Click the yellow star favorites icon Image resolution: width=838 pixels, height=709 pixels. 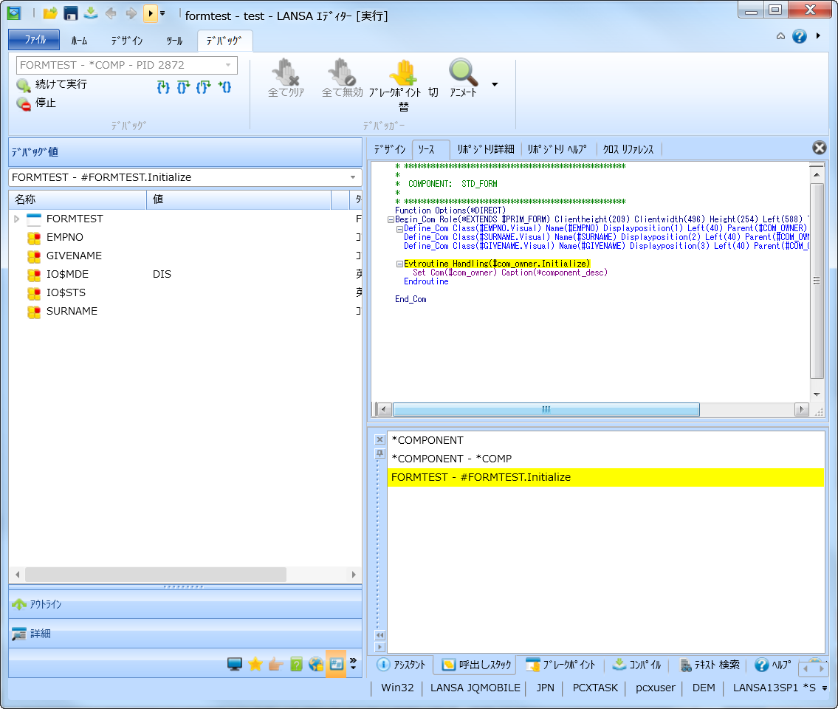click(255, 664)
